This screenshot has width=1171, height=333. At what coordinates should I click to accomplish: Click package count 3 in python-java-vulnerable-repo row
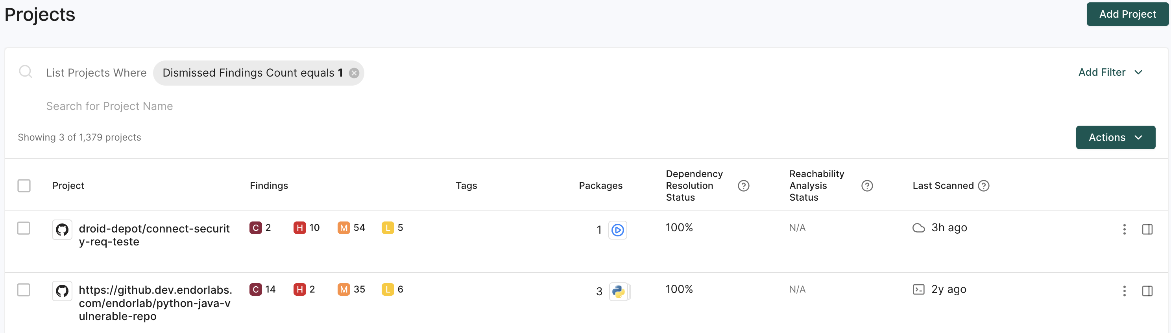click(599, 292)
